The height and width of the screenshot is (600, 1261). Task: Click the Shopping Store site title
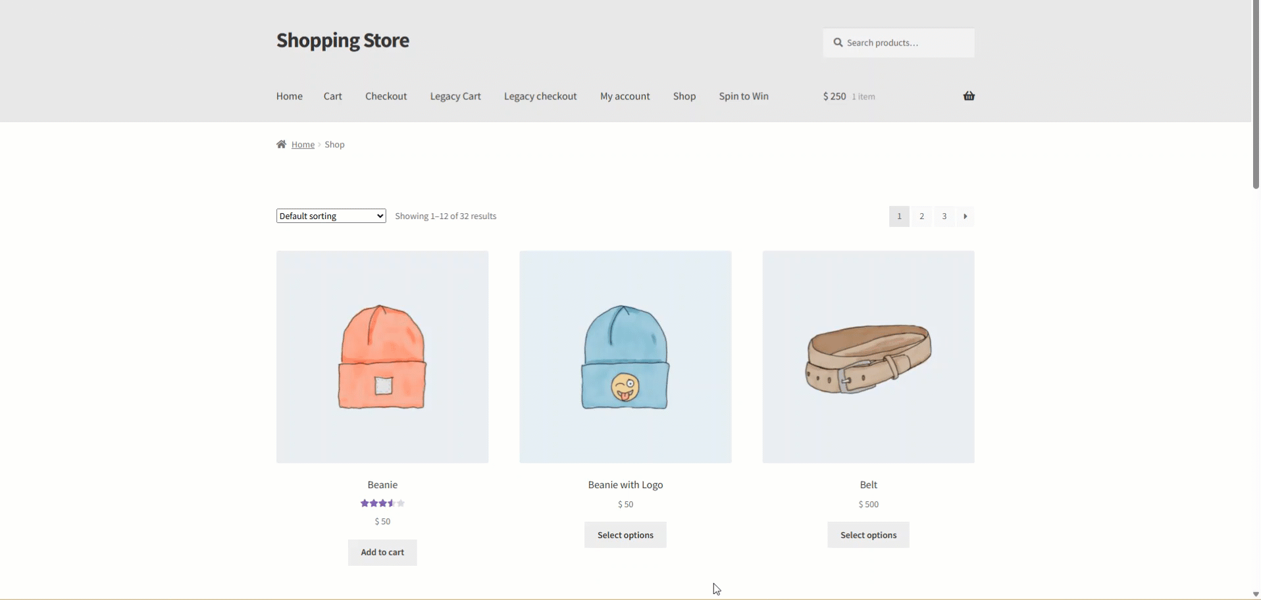coord(343,41)
